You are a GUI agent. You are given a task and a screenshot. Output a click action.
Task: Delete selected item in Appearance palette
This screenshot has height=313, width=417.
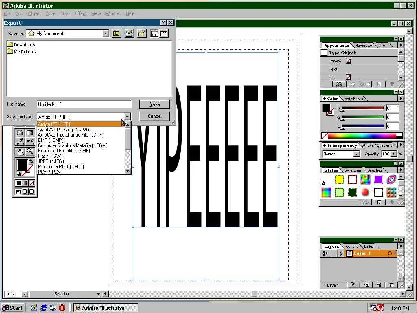(x=392, y=84)
